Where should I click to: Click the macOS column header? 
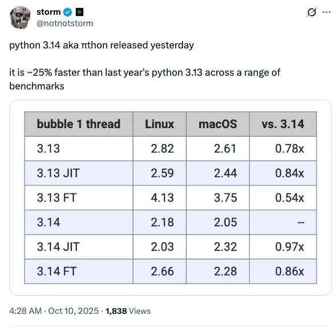click(x=218, y=124)
